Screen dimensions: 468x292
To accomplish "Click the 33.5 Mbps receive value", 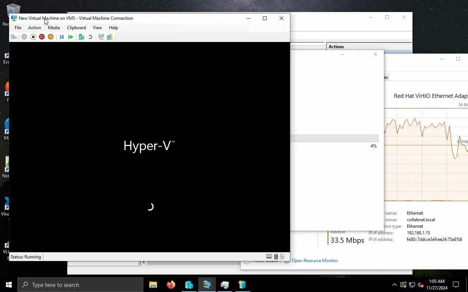I will click(x=347, y=240).
